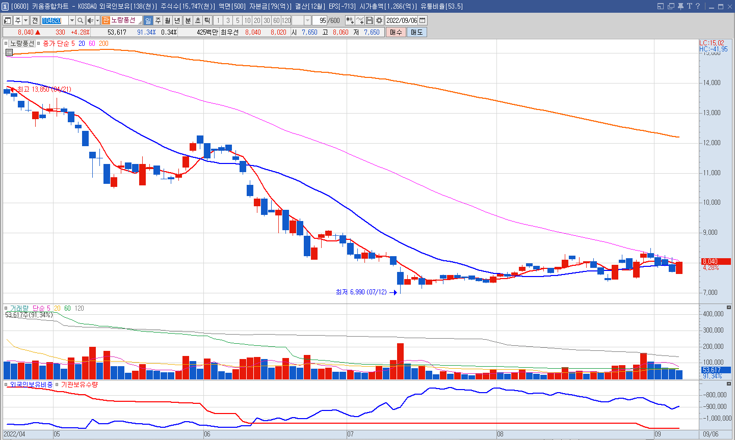Select the 초 second period toggle
Image resolution: width=735 pixels, height=440 pixels.
click(198, 20)
